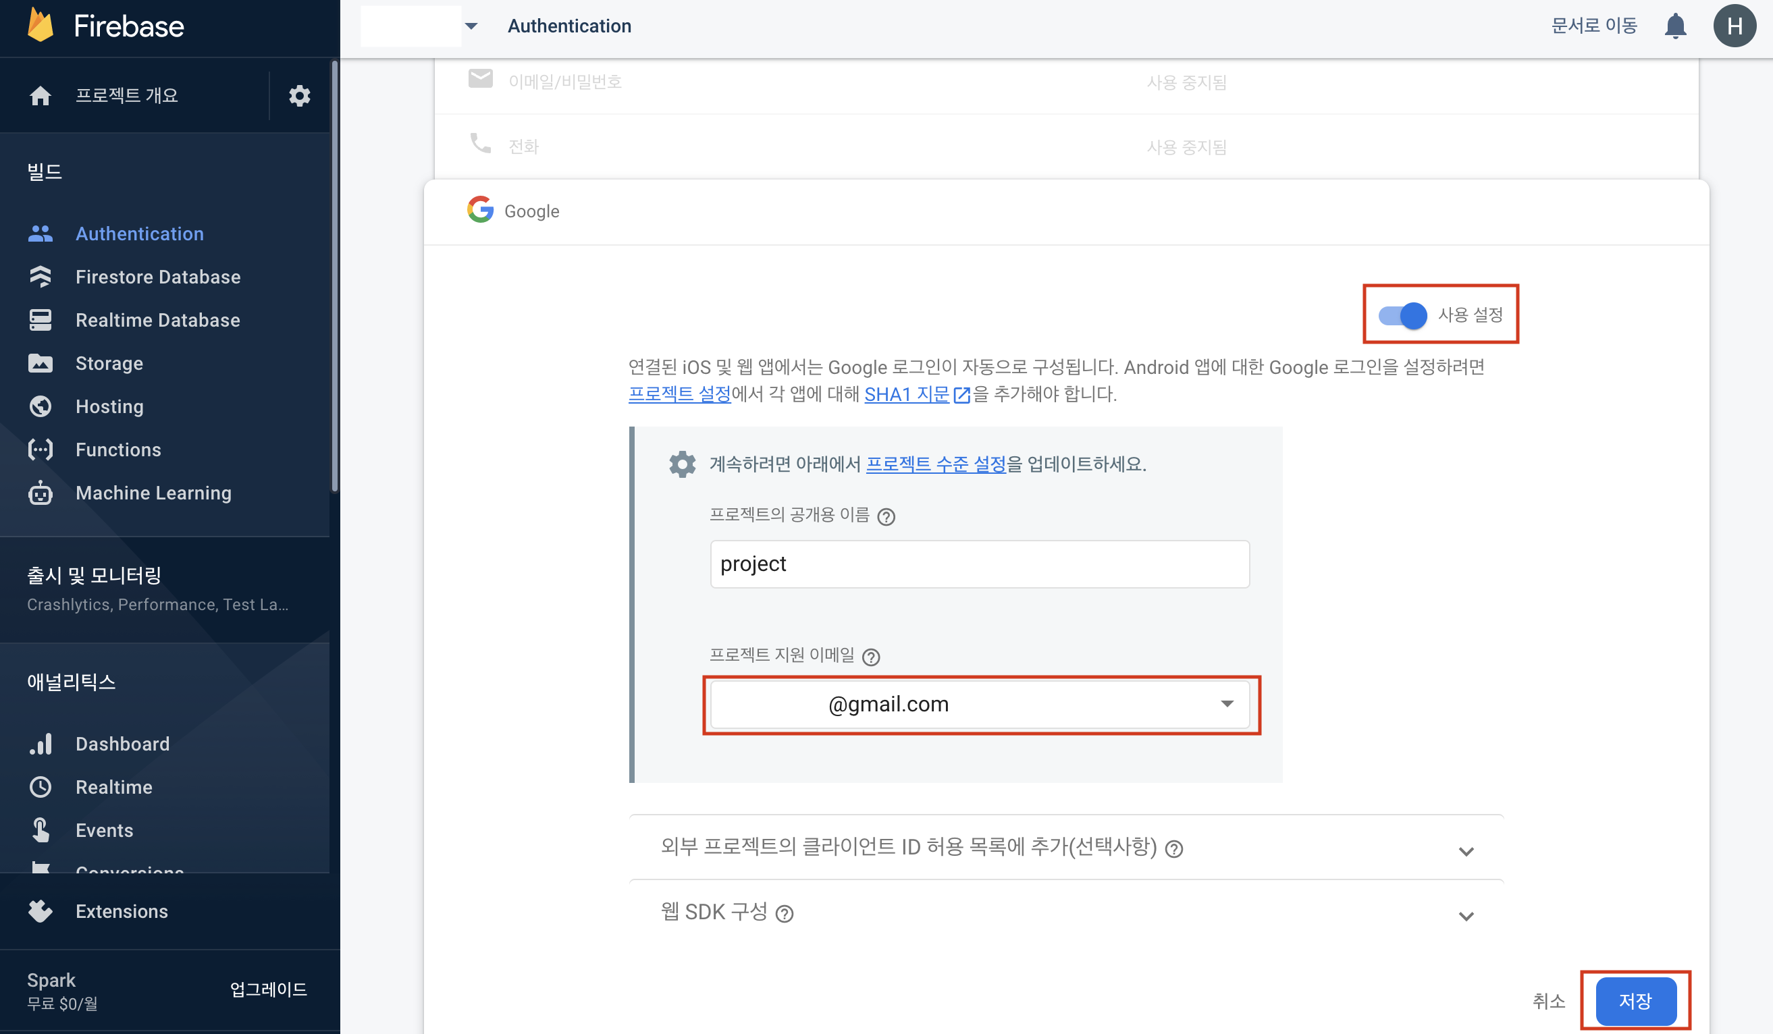Go to Hosting in sidebar

(x=109, y=406)
